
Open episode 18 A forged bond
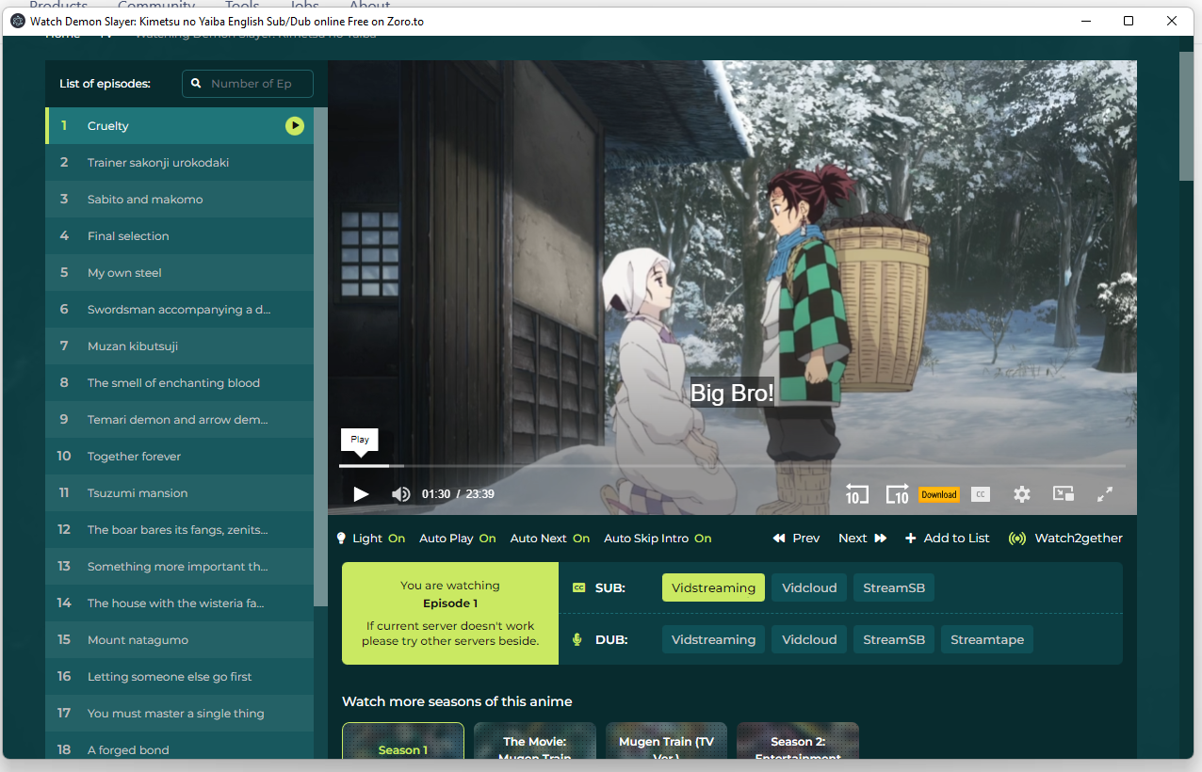coord(179,746)
